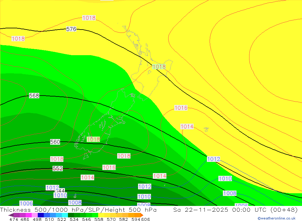
Task: Click the 'Sa 22-11-2025 00:00 UTC (00+48)' date text
Action: 235,210
